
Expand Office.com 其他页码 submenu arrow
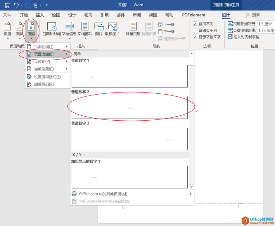point(191,194)
